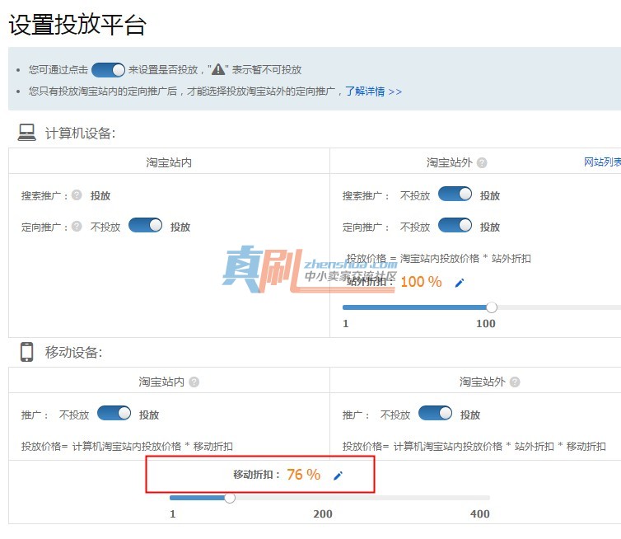Click the pencil icon beside 移动折扣 76%
Image resolution: width=621 pixels, height=539 pixels.
point(338,476)
